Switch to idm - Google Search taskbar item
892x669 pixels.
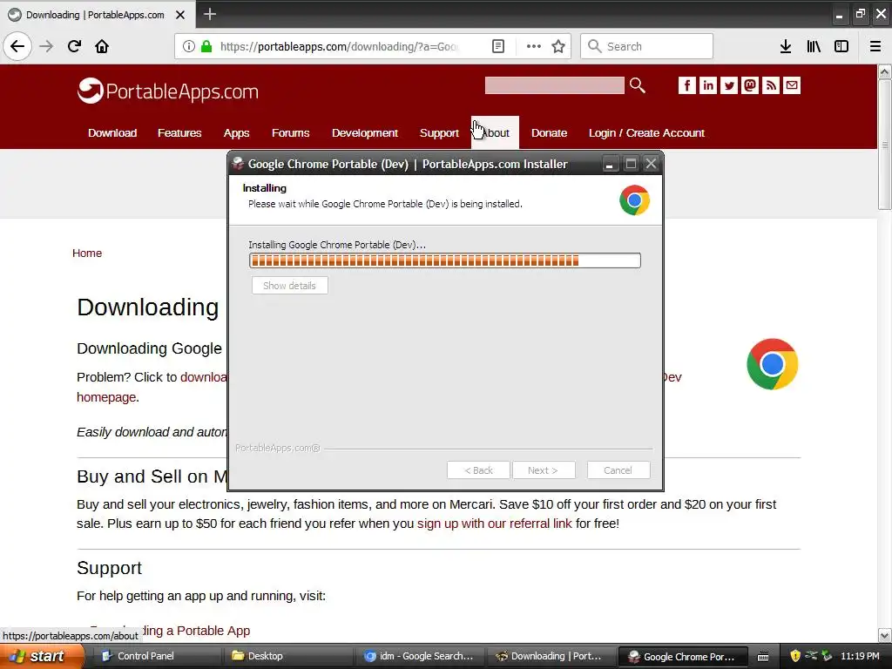pos(420,656)
